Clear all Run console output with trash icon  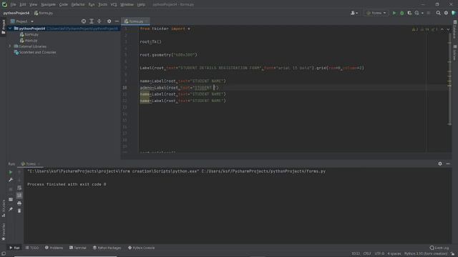point(19,211)
